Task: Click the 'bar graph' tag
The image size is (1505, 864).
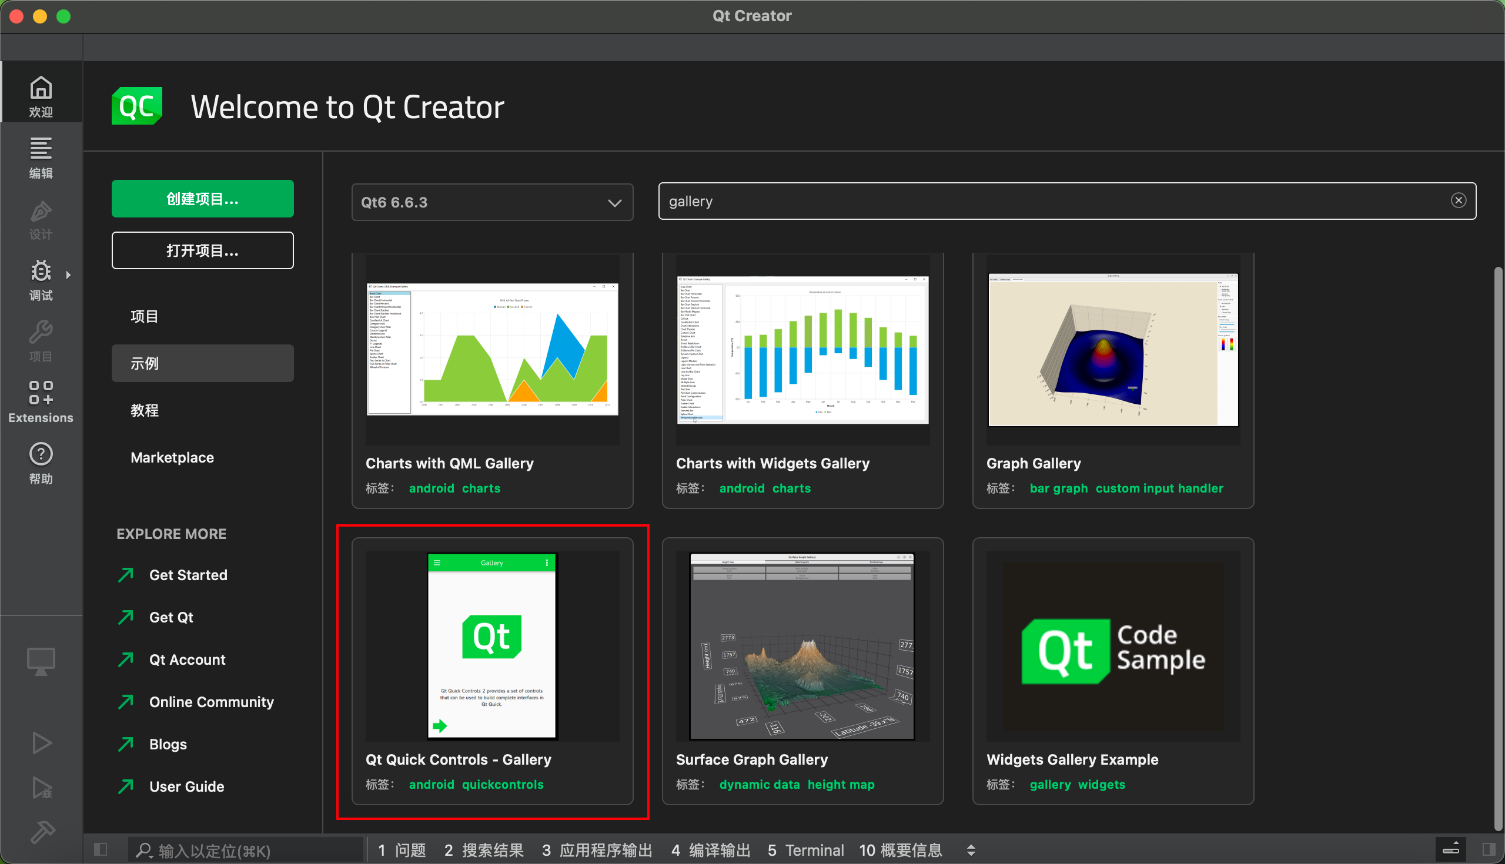Action: click(1059, 488)
